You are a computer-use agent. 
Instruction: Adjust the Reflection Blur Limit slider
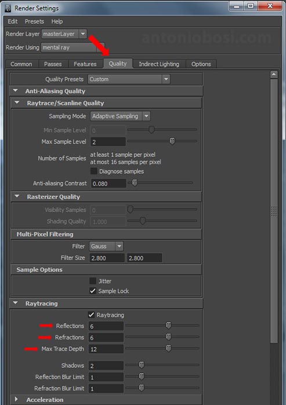click(142, 377)
